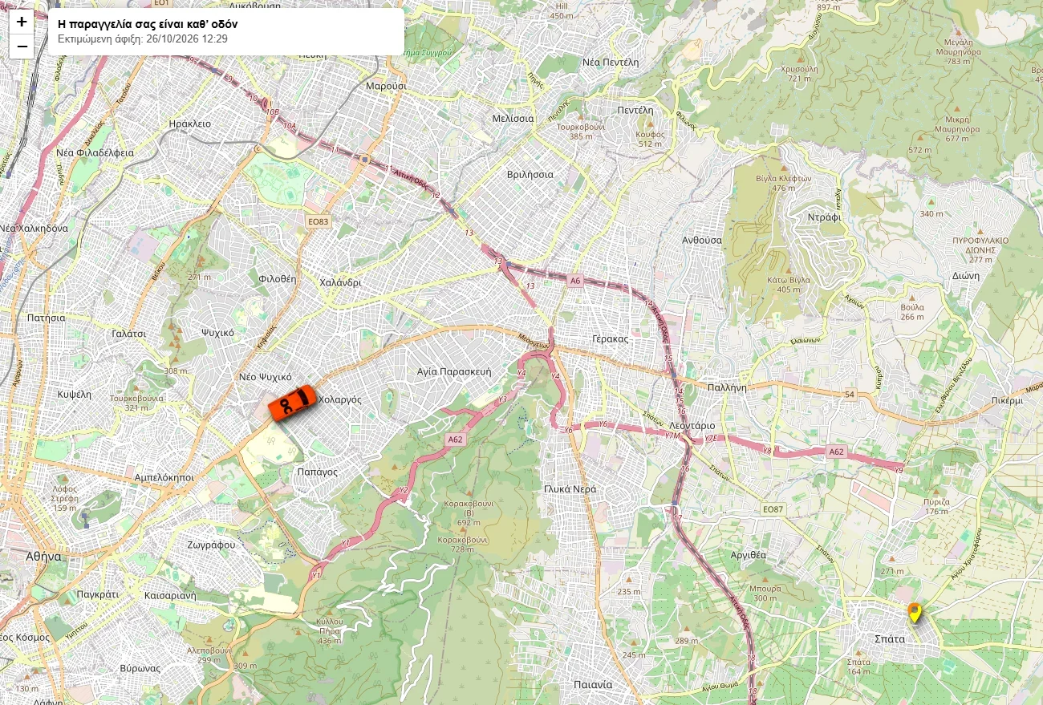Click the Γαλάτσι map label
Screen dimensions: 1043x705
tap(129, 333)
